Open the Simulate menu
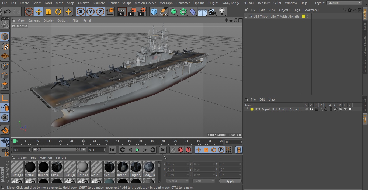 99,3
